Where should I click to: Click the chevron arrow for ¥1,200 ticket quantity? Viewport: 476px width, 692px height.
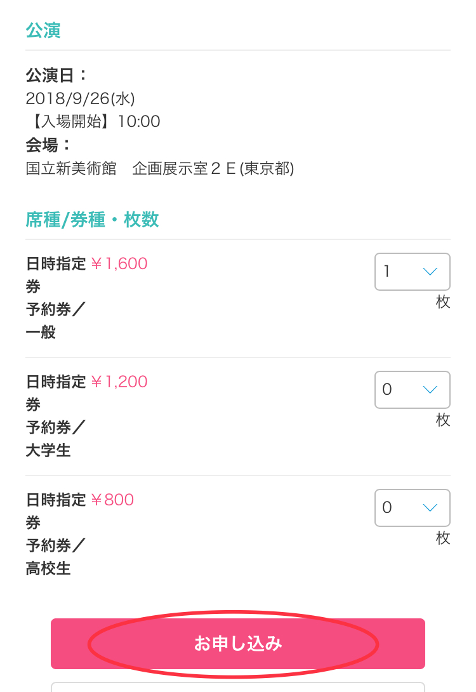pyautogui.click(x=430, y=390)
